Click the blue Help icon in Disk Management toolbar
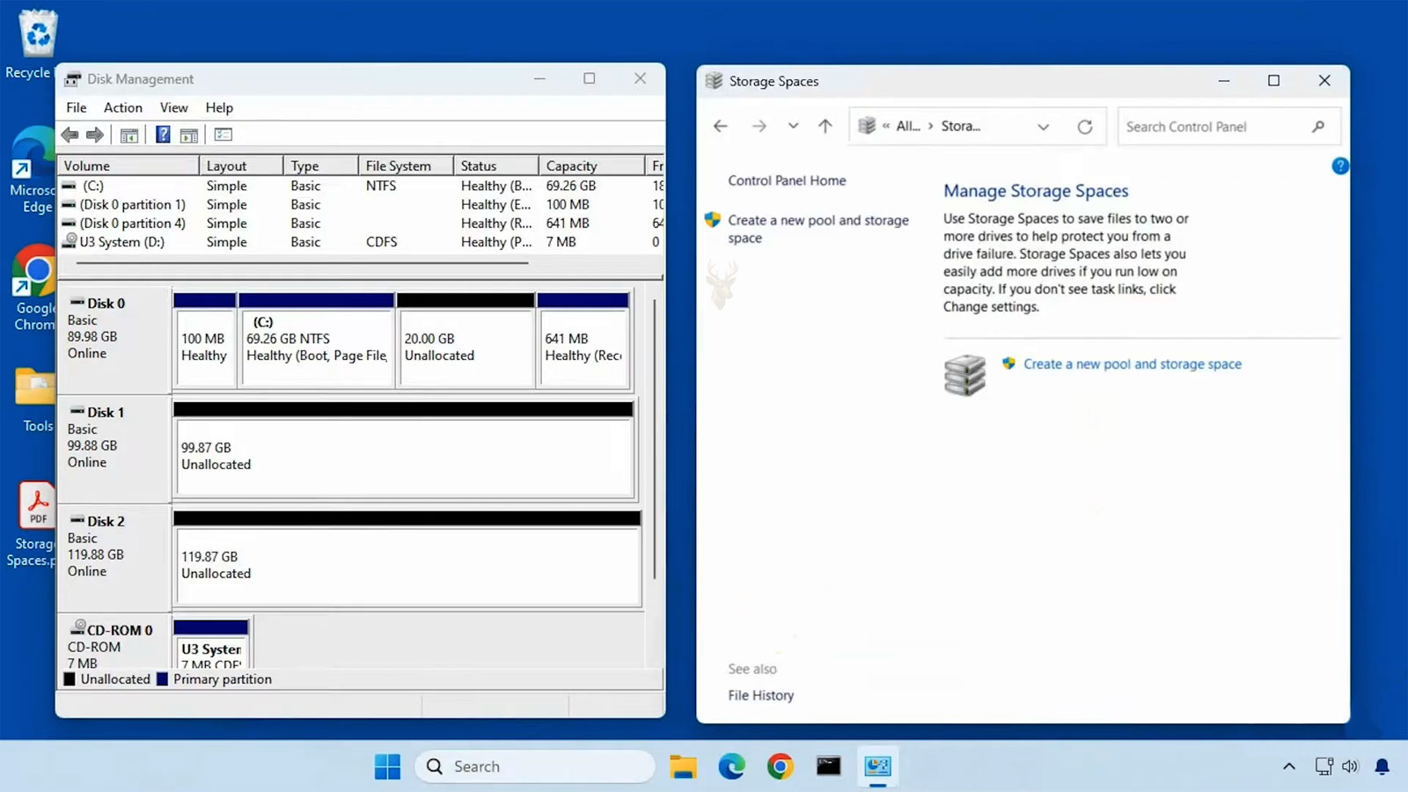This screenshot has width=1408, height=792. 163,135
